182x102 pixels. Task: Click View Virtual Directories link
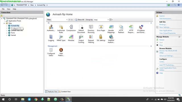click(167, 33)
